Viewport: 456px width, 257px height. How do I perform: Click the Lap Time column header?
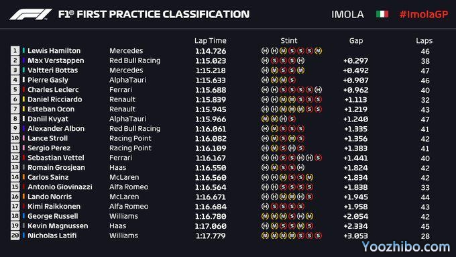[211, 41]
